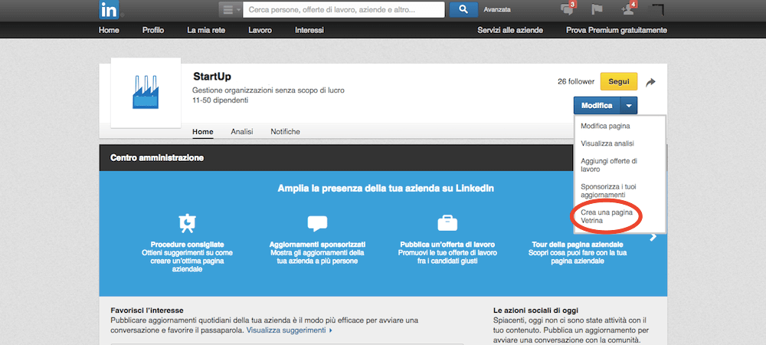This screenshot has width=766, height=345.
Task: Click the StartUp company name
Action: (x=212, y=77)
